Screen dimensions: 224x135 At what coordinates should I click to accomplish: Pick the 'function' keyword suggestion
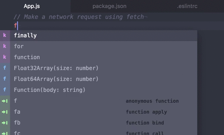point(27,57)
